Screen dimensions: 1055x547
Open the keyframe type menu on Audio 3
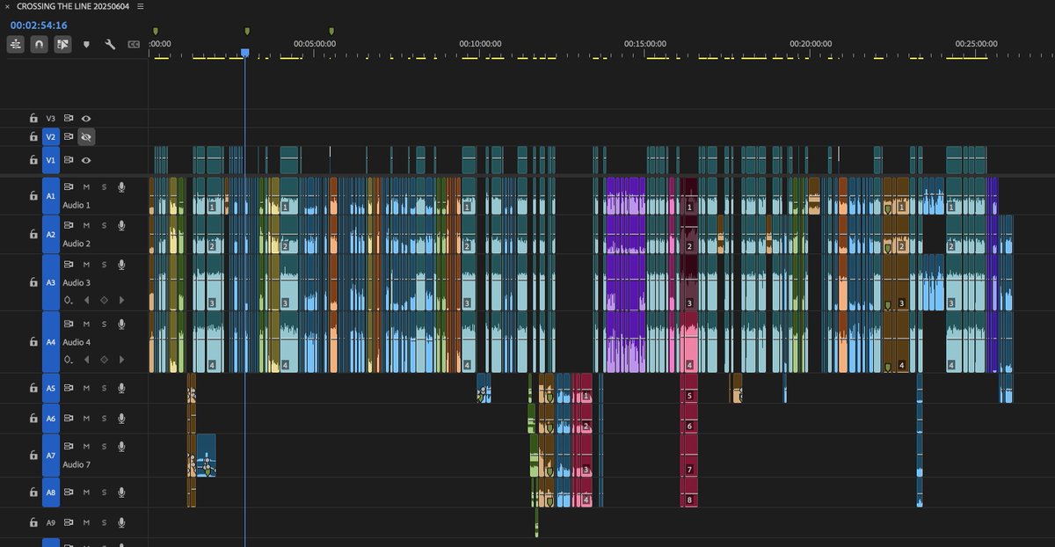pos(67,299)
